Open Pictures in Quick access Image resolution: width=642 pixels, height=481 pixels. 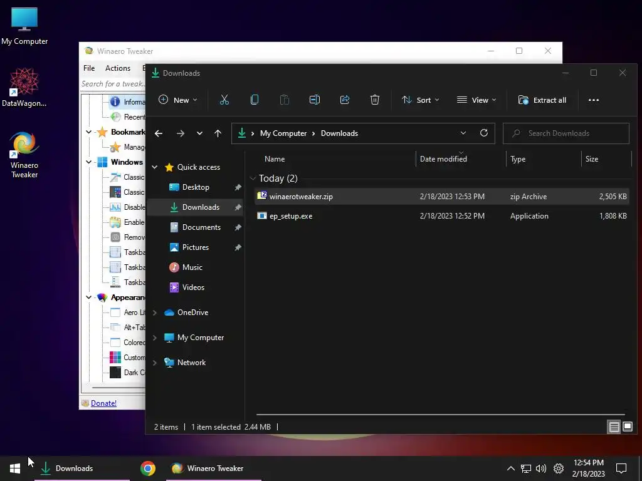(x=195, y=247)
